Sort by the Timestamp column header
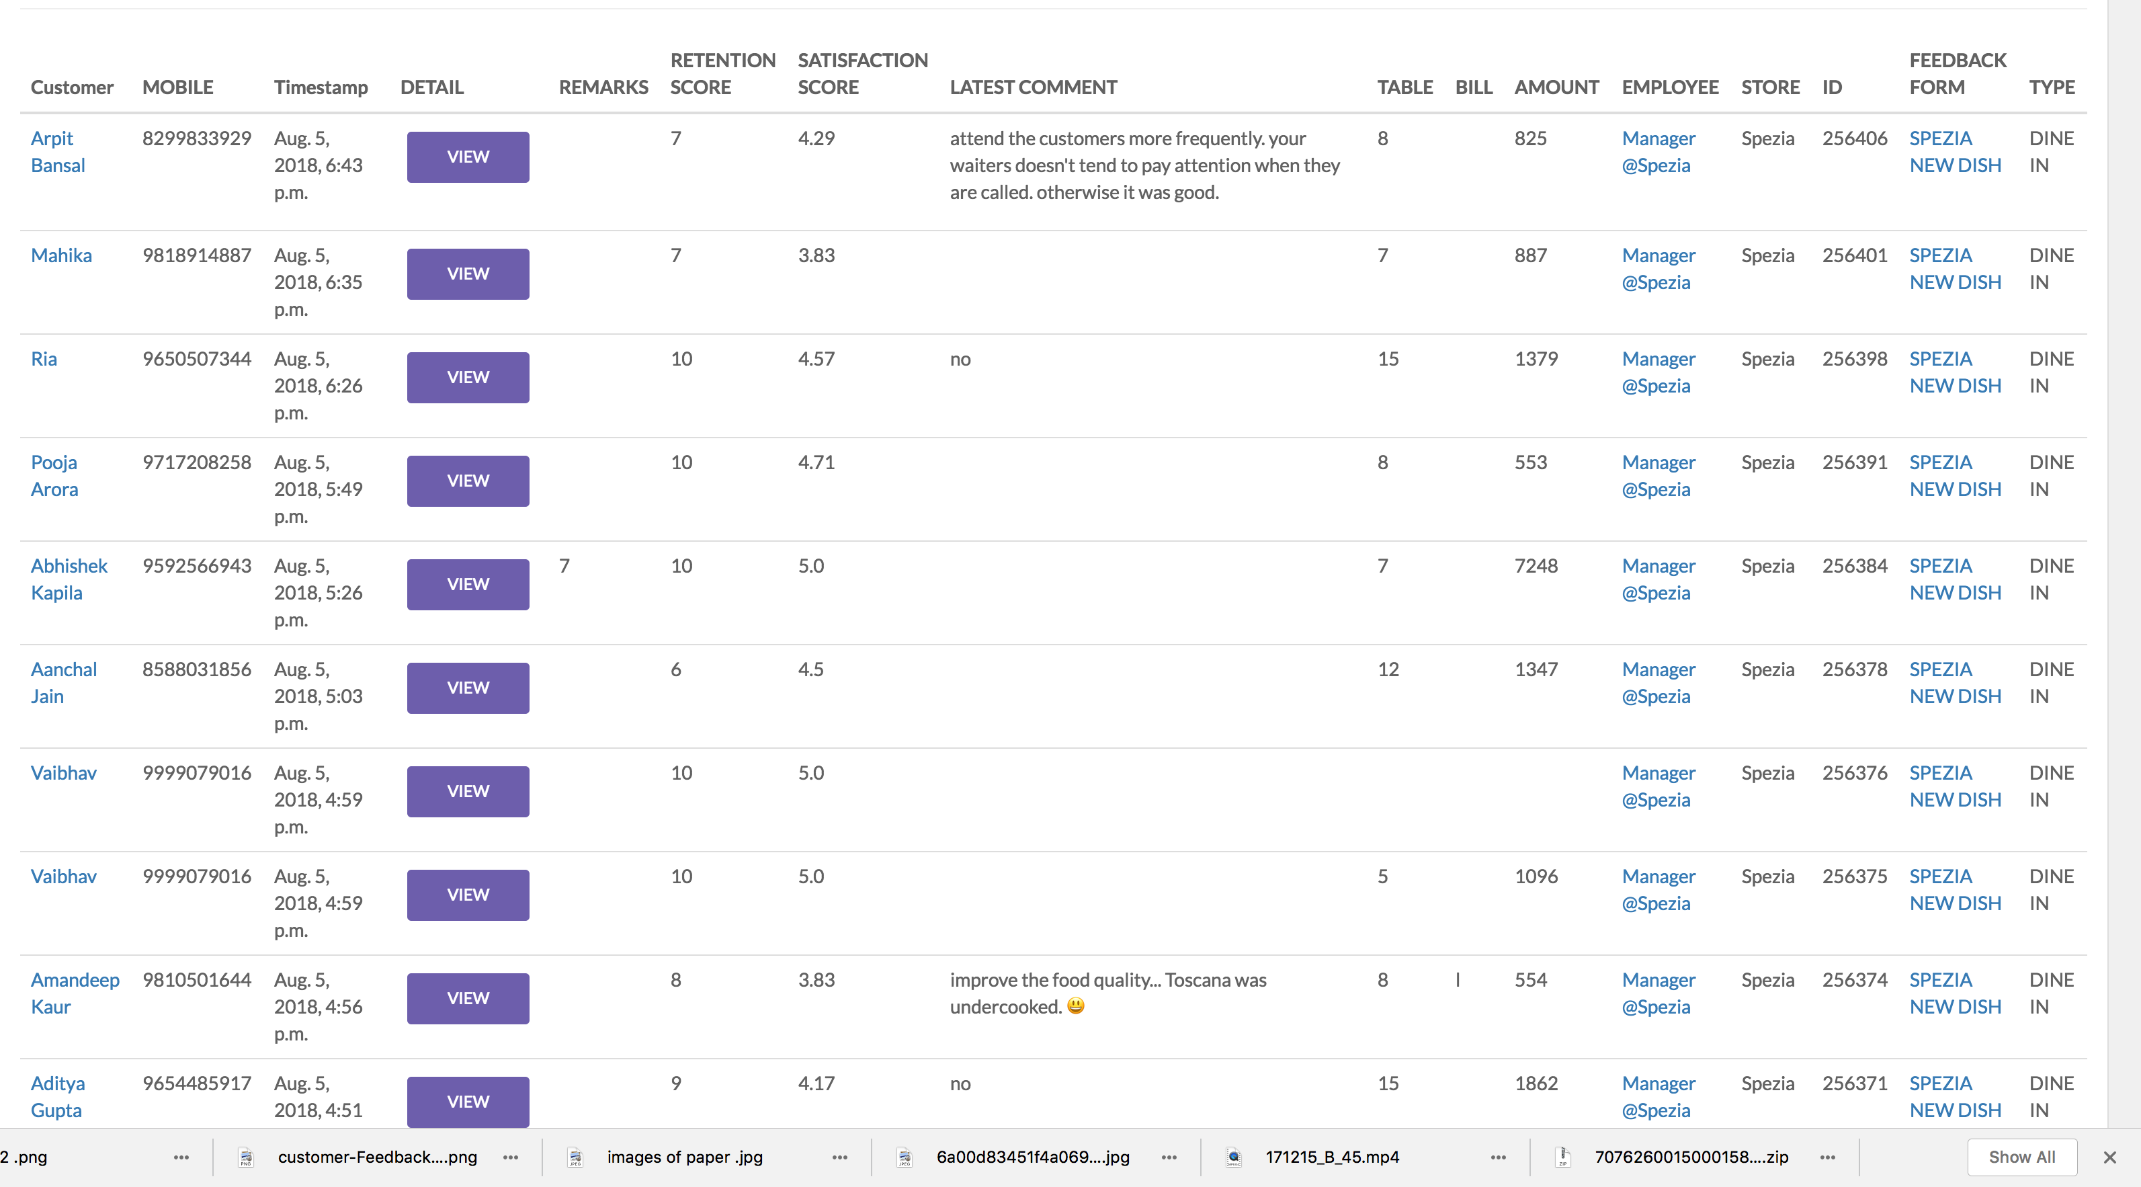Image resolution: width=2141 pixels, height=1187 pixels. (x=321, y=87)
